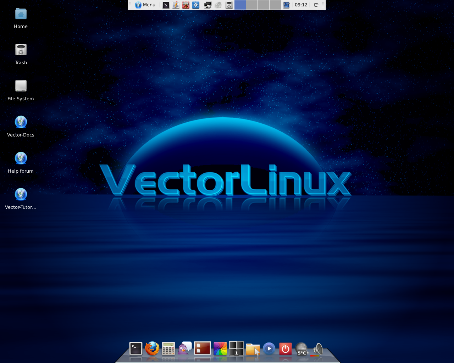Open the Firefox web browser from the dock
This screenshot has width=454, height=363.
(152, 349)
